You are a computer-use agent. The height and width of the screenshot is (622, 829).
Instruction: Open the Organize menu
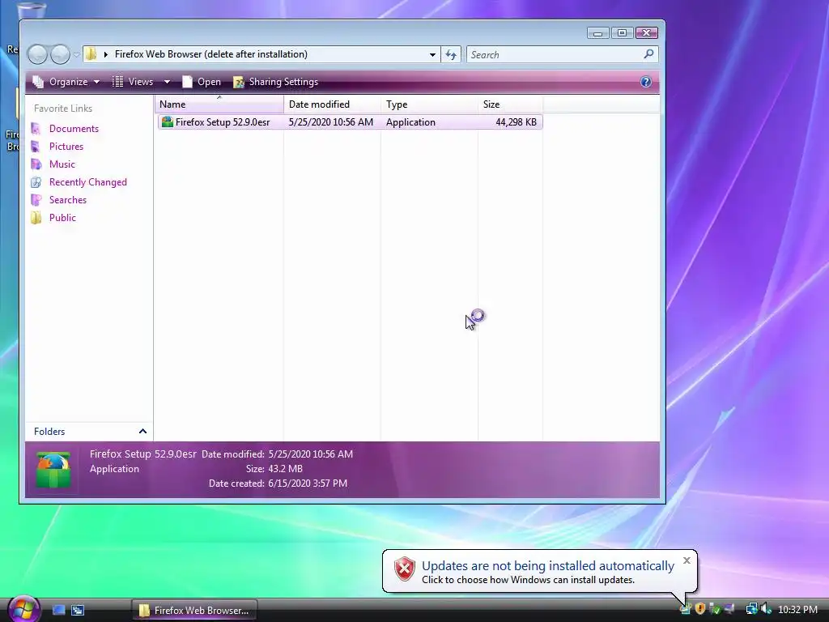(x=66, y=82)
